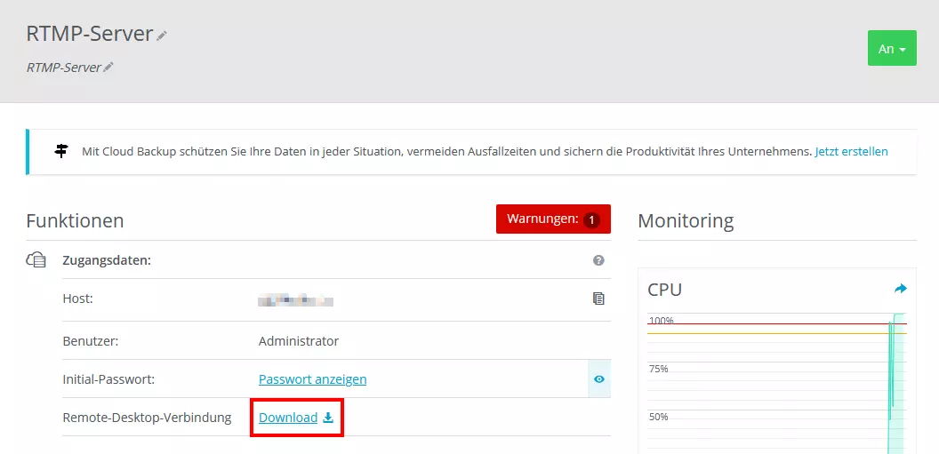Open the green An power dropdown
The image size is (939, 454).
point(892,48)
